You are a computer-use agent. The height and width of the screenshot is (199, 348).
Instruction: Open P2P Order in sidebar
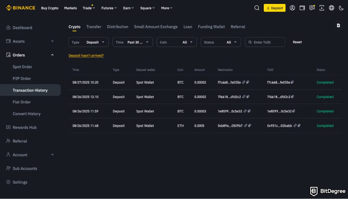click(x=22, y=79)
